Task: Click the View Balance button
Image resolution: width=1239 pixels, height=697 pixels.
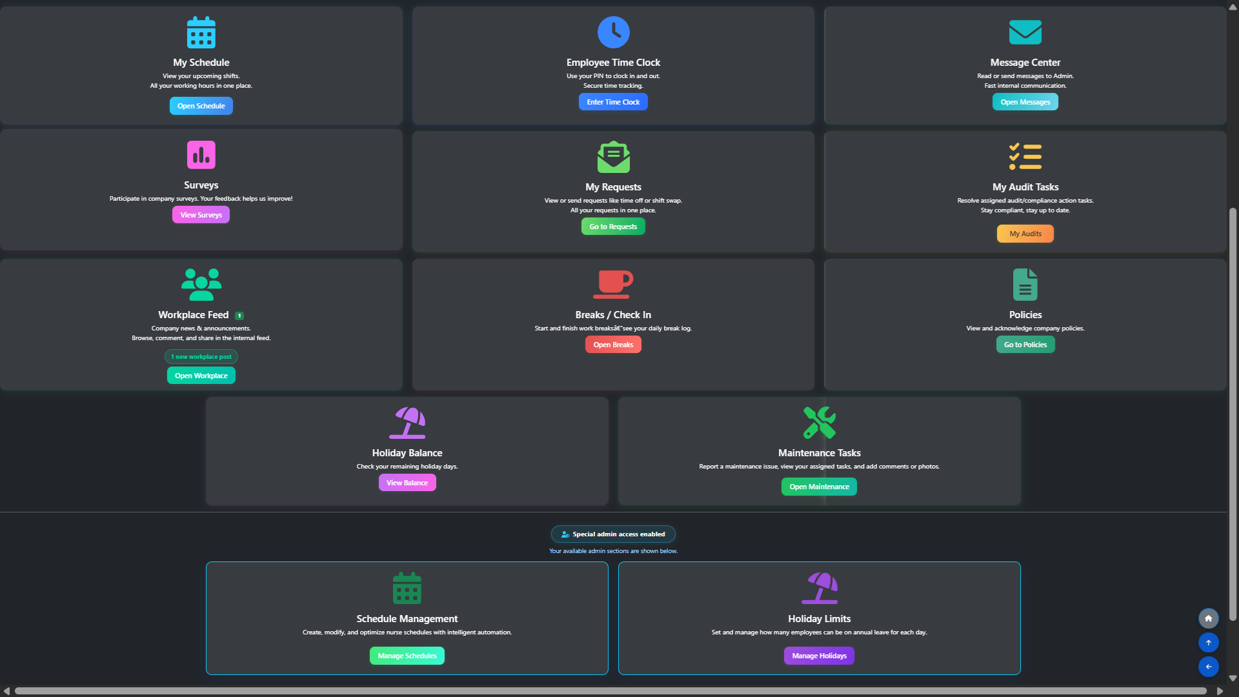Action: (x=407, y=483)
